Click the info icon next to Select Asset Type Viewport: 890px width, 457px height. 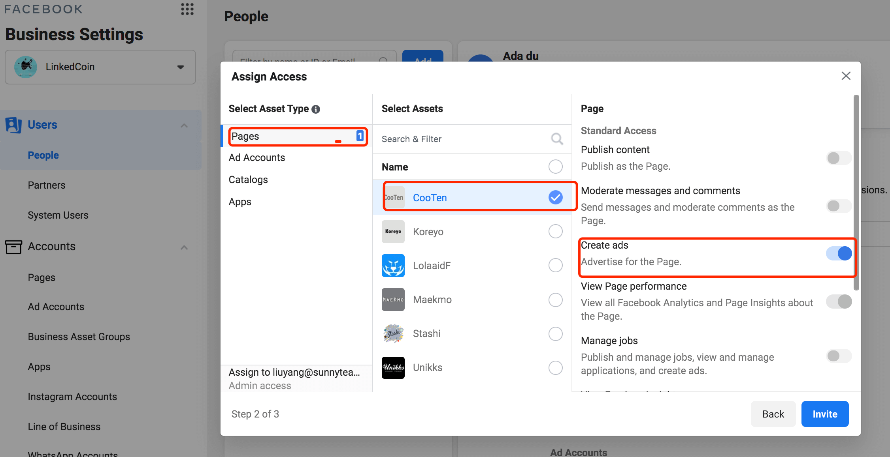pos(315,109)
